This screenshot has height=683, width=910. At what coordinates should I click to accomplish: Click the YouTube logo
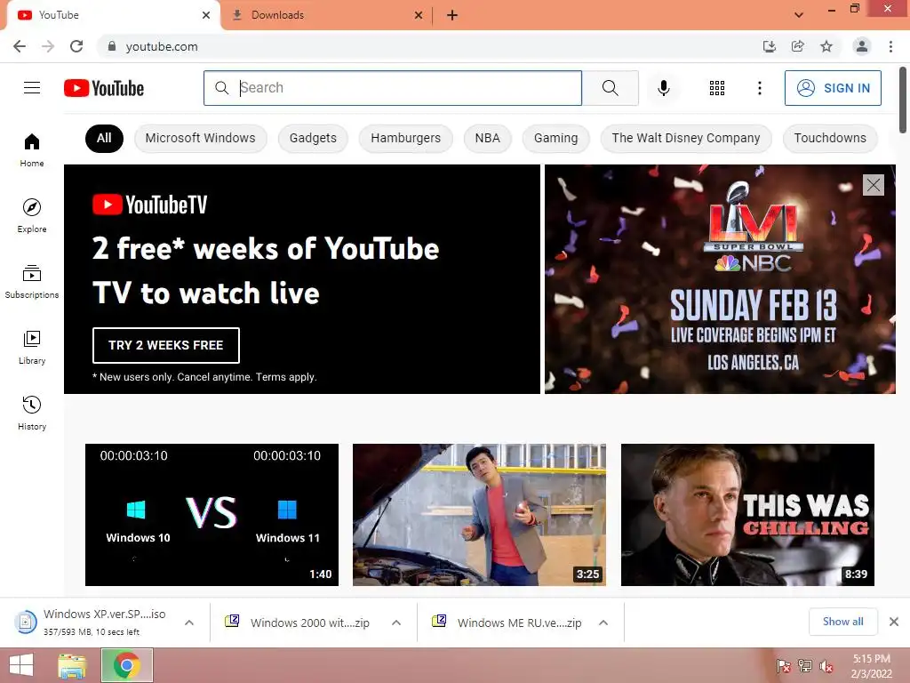click(x=104, y=88)
